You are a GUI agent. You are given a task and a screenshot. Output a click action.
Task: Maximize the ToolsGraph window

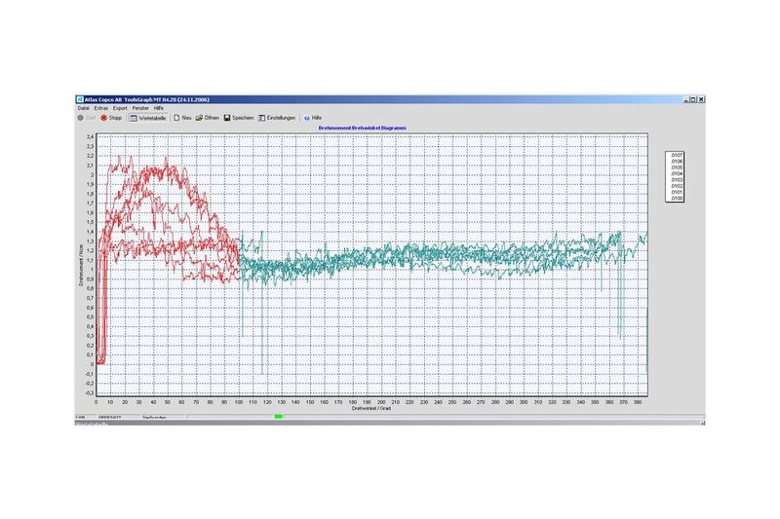[x=693, y=99]
